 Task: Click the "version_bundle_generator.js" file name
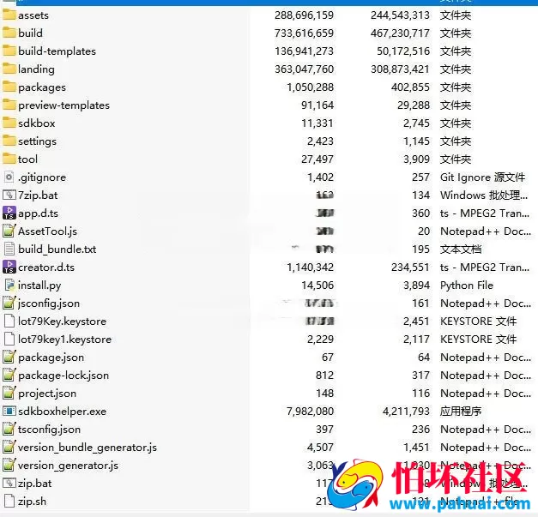(x=88, y=448)
